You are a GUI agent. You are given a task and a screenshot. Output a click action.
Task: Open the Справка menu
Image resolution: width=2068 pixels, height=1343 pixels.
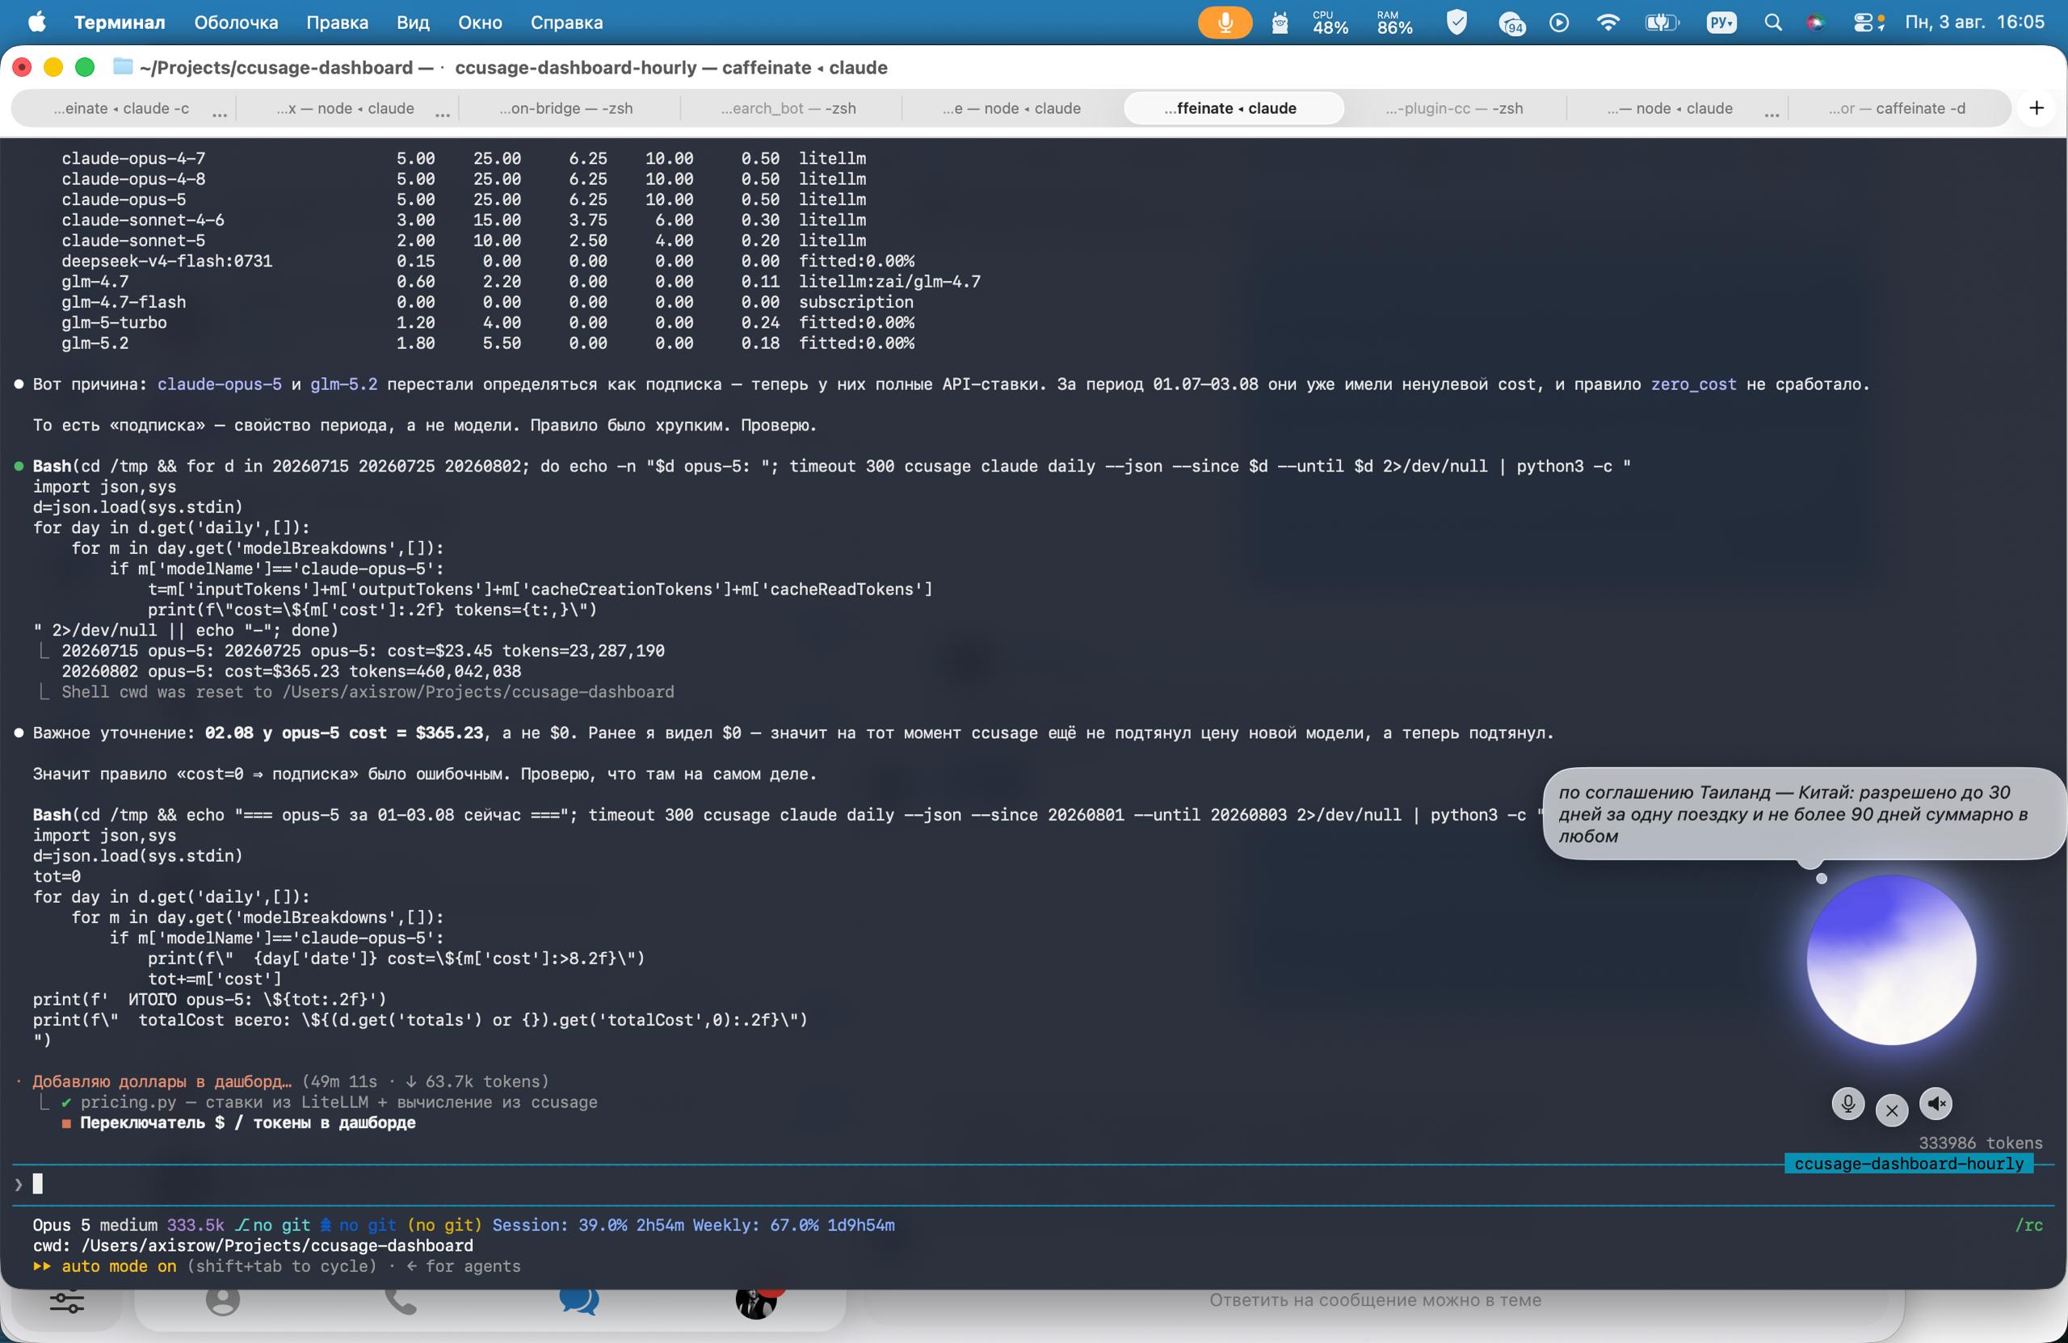[x=567, y=23]
